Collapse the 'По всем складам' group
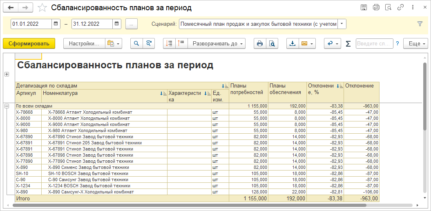The image size is (431, 211). tap(7, 106)
